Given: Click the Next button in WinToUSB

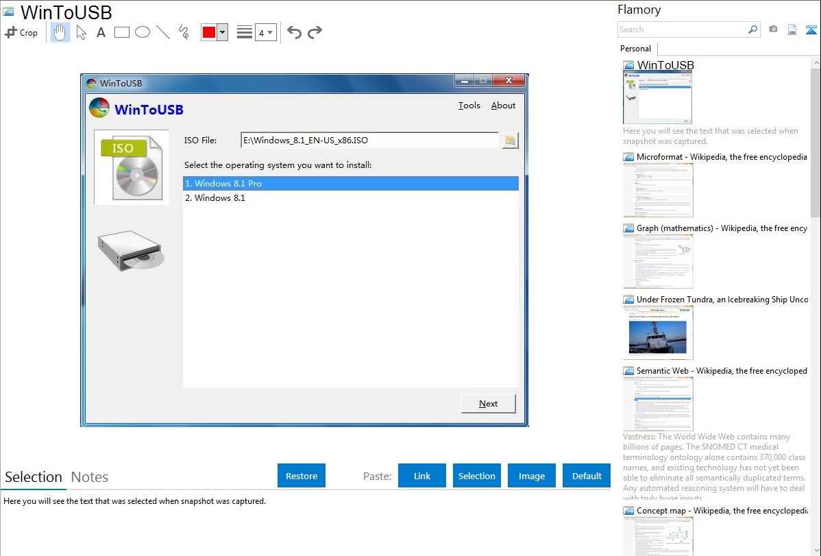Looking at the screenshot, I should (x=489, y=404).
